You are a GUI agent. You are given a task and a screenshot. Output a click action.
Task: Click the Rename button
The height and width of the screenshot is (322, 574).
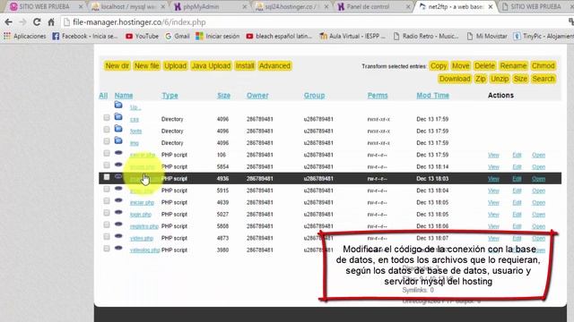[x=513, y=65]
